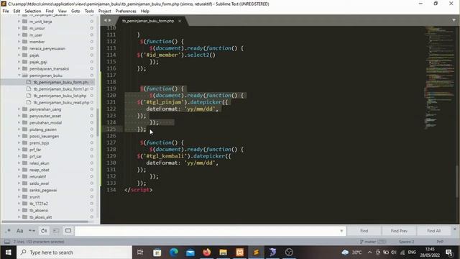460x259 pixels.
Task: Open the Selection menu
Action: (x=33, y=12)
